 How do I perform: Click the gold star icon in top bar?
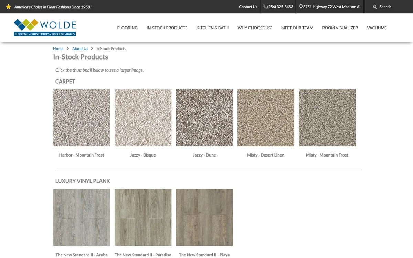pos(9,7)
